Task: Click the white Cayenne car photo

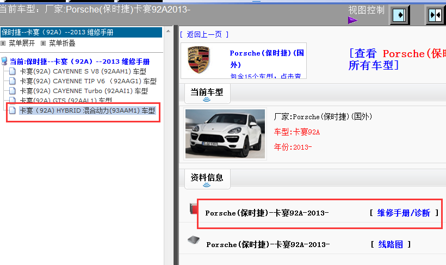Action: click(x=225, y=134)
